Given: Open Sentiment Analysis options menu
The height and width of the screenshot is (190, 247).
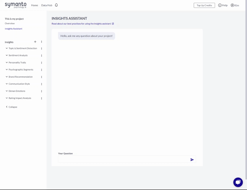Looking at the screenshot, I should [x=41, y=56].
